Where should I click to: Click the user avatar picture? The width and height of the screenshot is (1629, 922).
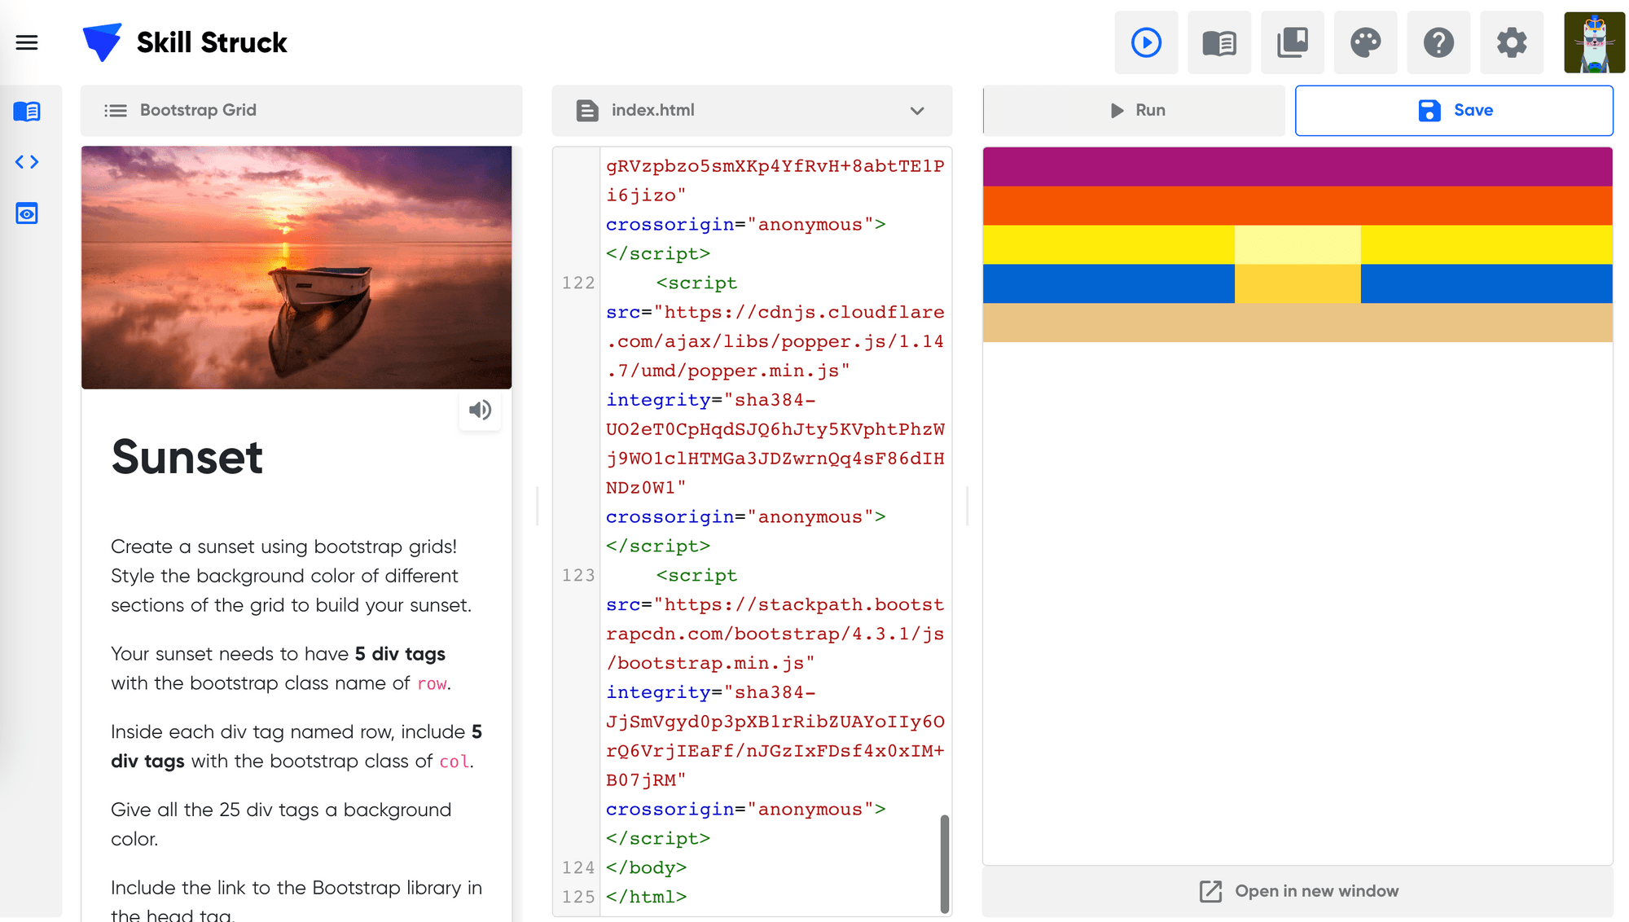point(1594,42)
